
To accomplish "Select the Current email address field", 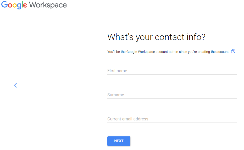I will pyautogui.click(x=172, y=119).
